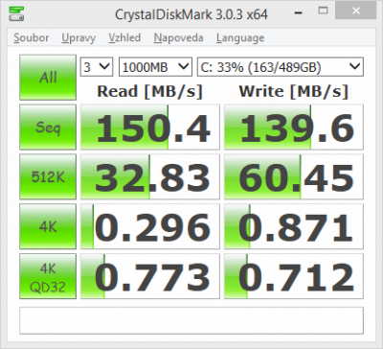Viewport: 383px width, 349px height.
Task: Open the Soubor menu
Action: point(31,37)
